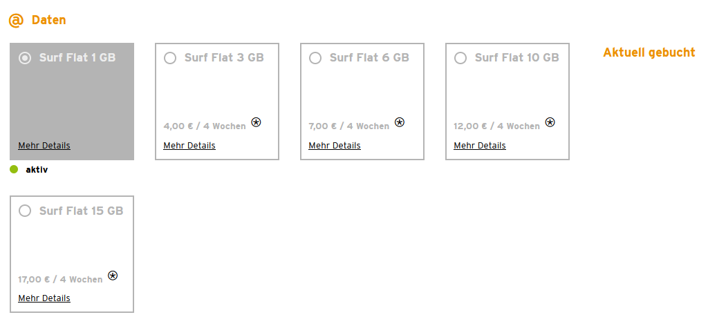This screenshot has width=717, height=326.
Task: Click the star icon next to 7,00 € price
Action: click(400, 122)
